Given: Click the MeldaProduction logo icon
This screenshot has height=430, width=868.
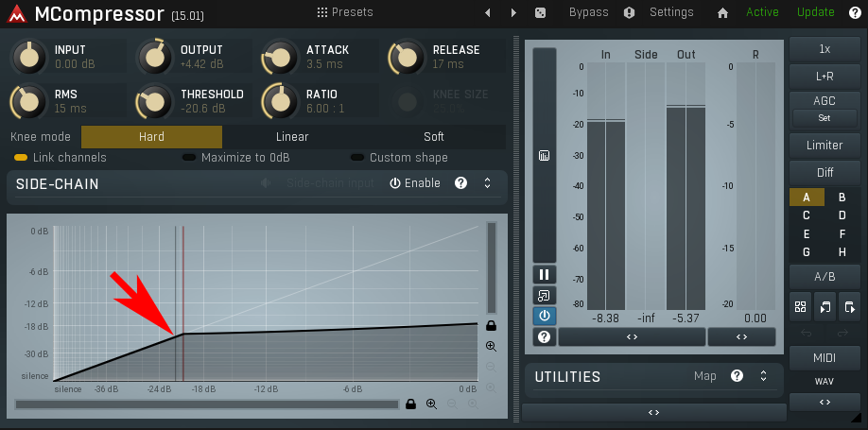Looking at the screenshot, I should coord(17,14).
